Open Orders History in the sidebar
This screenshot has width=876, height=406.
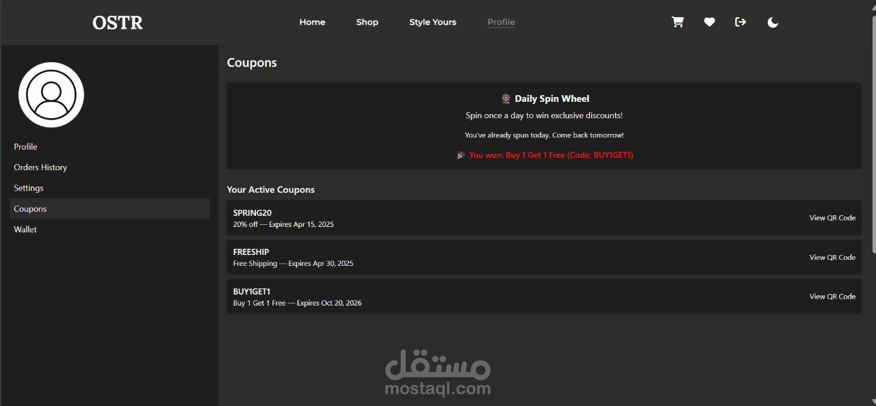pos(109,167)
